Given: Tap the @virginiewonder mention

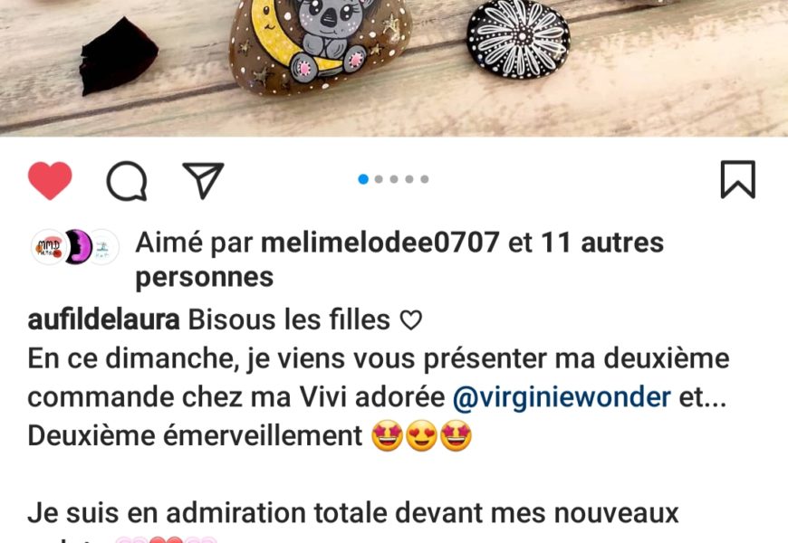Looking at the screenshot, I should click(562, 397).
